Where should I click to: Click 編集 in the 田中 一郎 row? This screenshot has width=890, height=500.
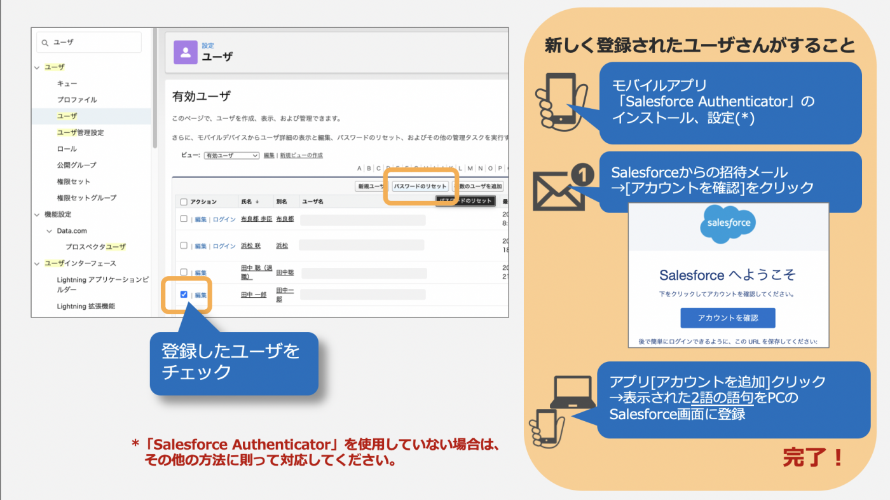[x=200, y=295]
